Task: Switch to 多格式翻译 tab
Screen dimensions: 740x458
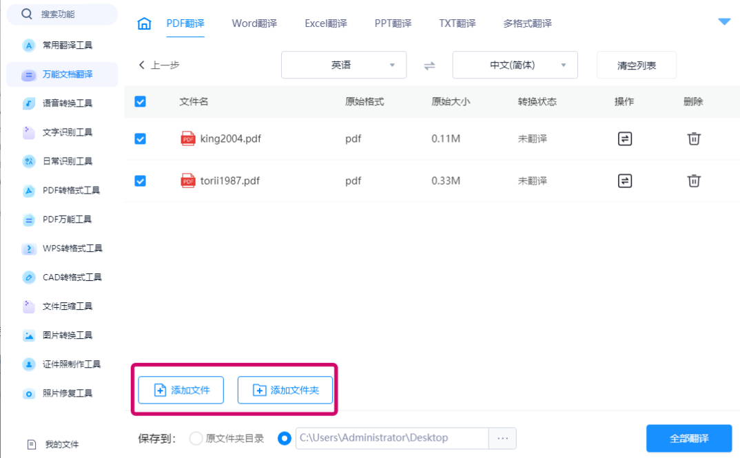Action: click(x=527, y=23)
